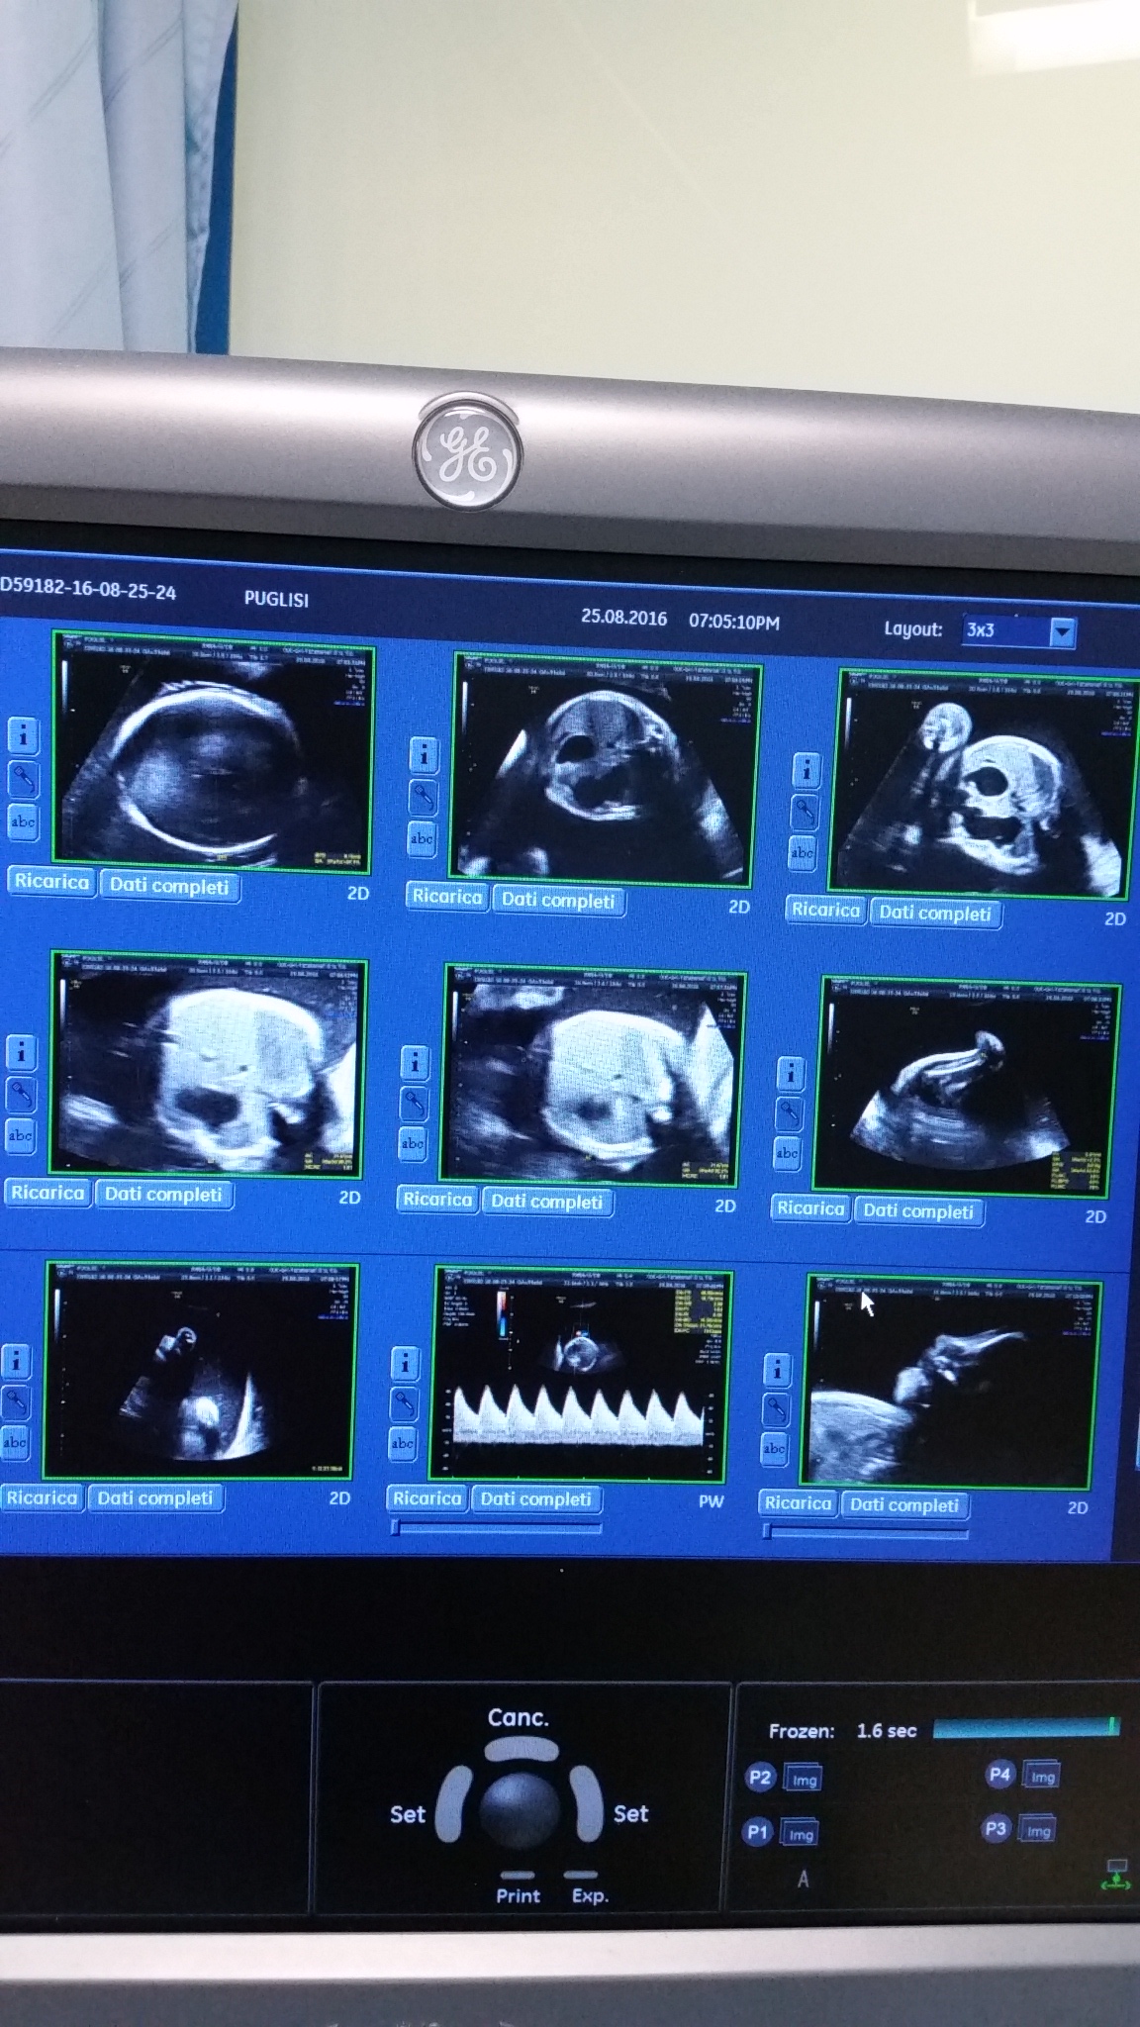Click abc icon beside middle-row right image
The image size is (1140, 2027).
point(788,1152)
